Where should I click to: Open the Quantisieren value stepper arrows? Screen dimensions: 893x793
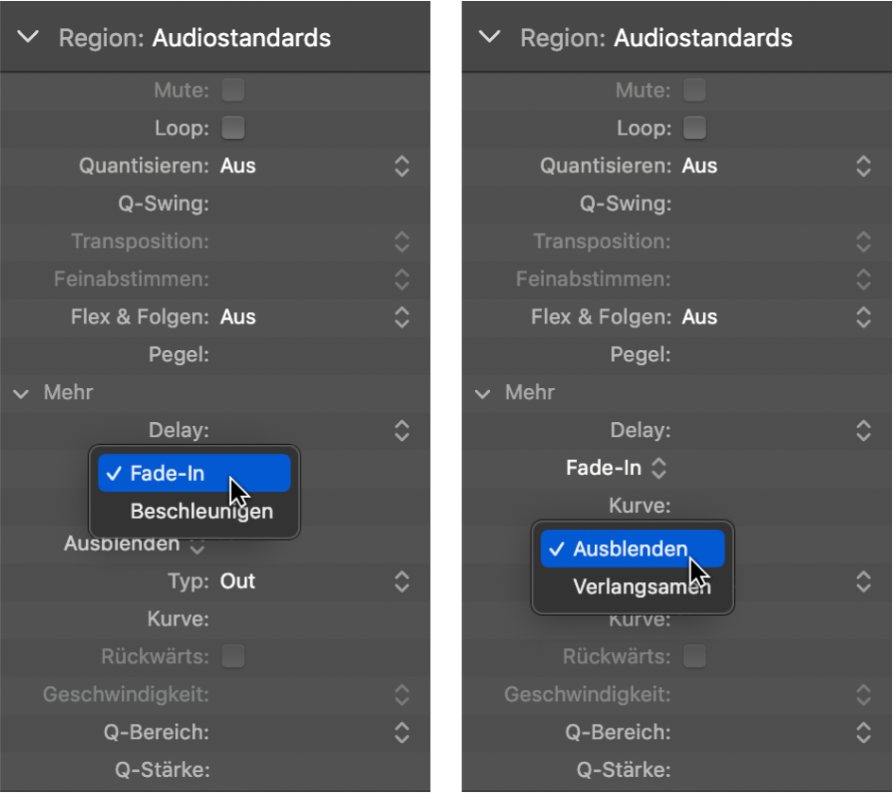[401, 166]
